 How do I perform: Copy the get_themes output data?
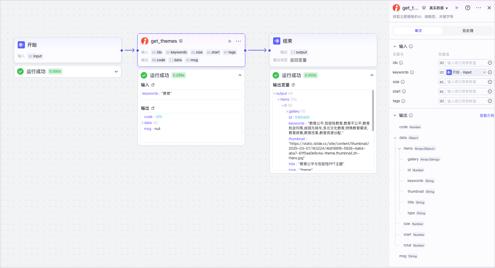tap(153, 108)
